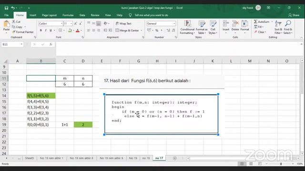Select the 'No 19' sheet tab
305x171 pixels.
coord(133,158)
